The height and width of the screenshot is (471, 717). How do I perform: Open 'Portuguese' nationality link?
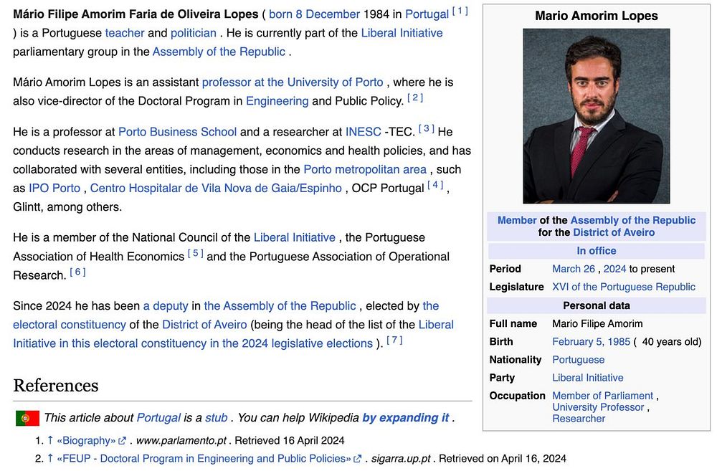coord(578,360)
